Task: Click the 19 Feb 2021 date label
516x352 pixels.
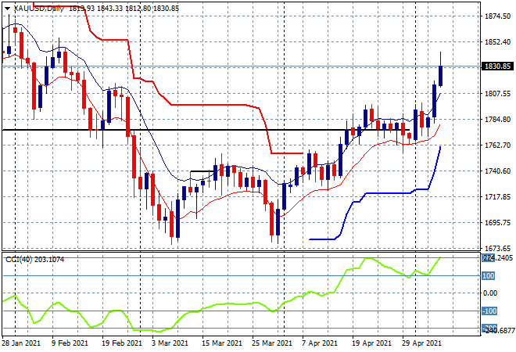Action: click(121, 343)
